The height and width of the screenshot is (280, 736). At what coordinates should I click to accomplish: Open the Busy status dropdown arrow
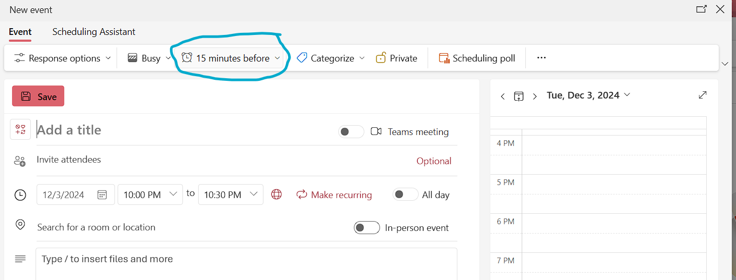(x=168, y=58)
